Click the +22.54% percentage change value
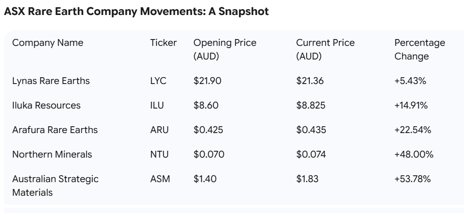The height and width of the screenshot is (213, 464). point(413,130)
